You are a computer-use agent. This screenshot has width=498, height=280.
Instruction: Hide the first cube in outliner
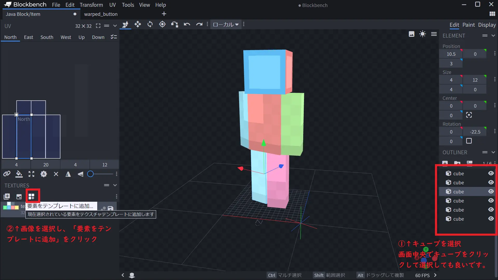point(491,173)
